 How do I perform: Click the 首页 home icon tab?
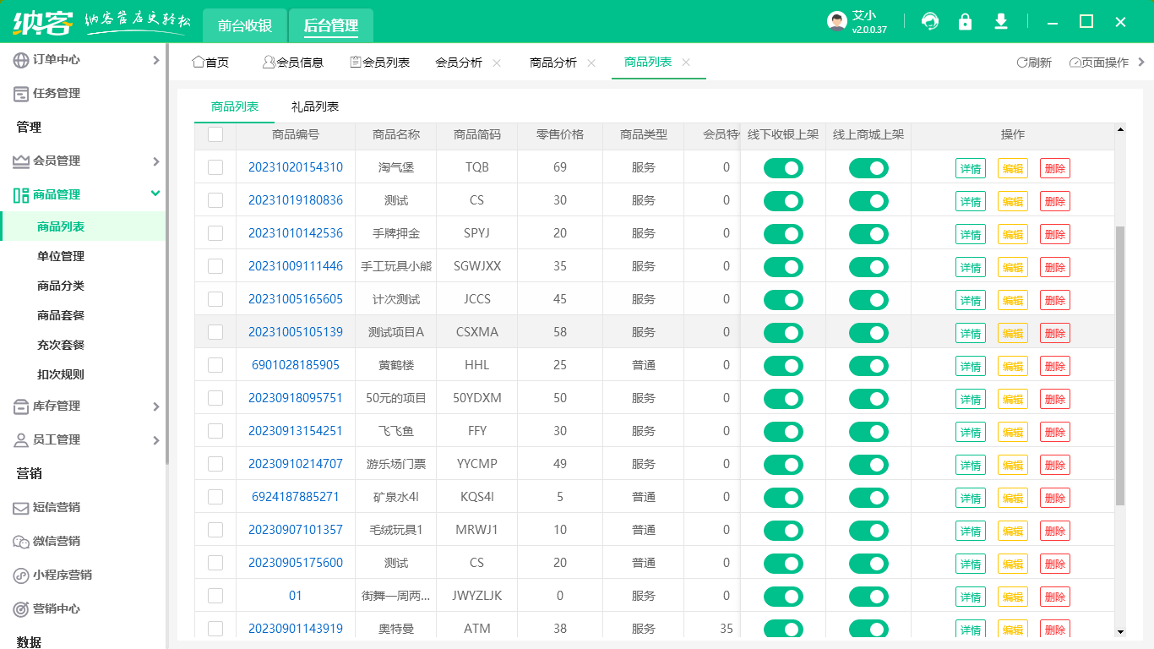(199, 63)
